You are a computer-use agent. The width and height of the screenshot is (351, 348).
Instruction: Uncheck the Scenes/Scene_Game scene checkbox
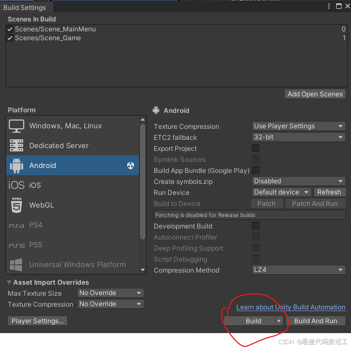9,38
